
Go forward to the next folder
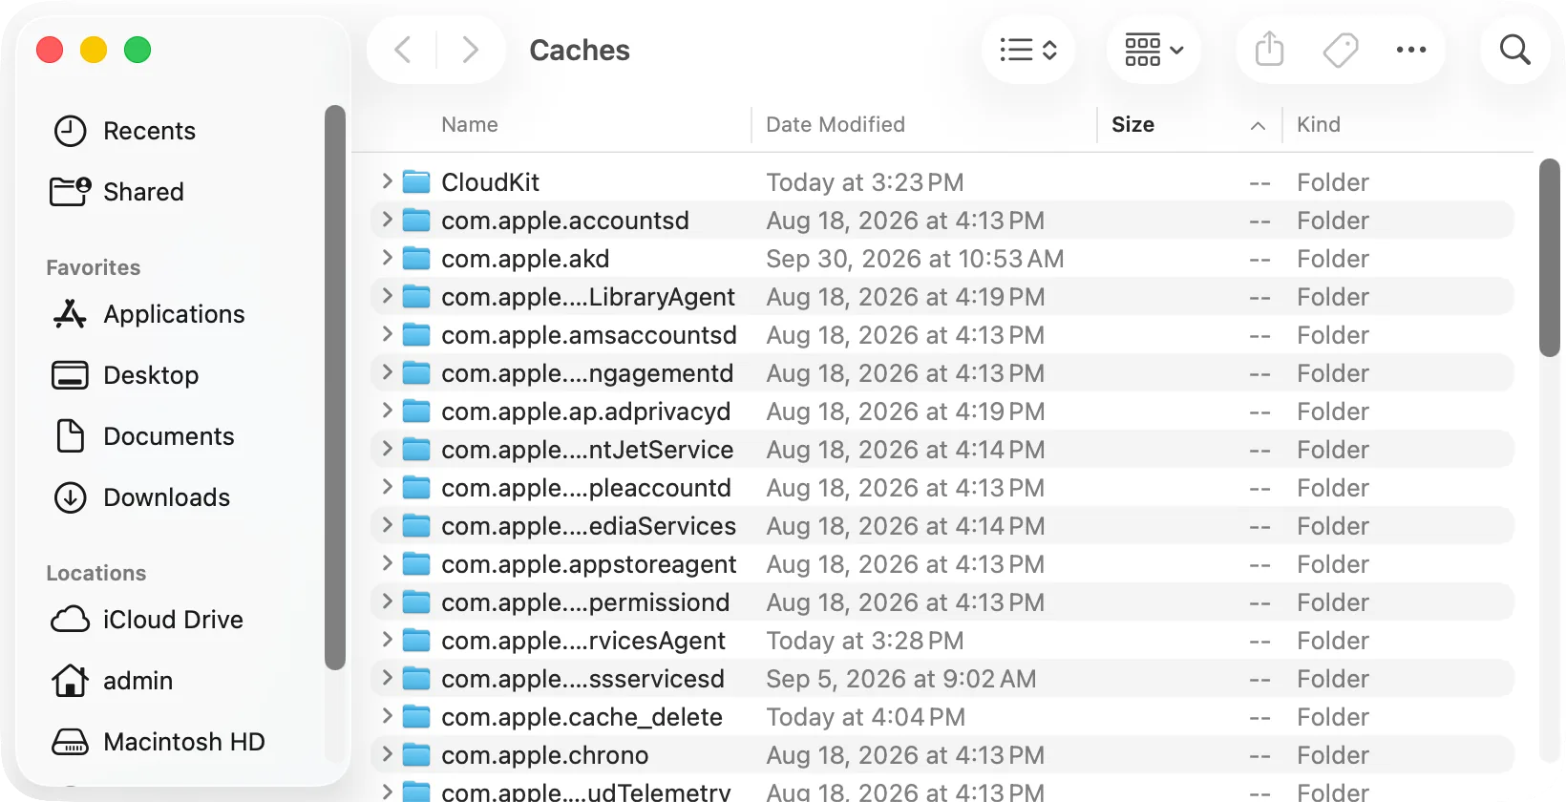click(470, 50)
